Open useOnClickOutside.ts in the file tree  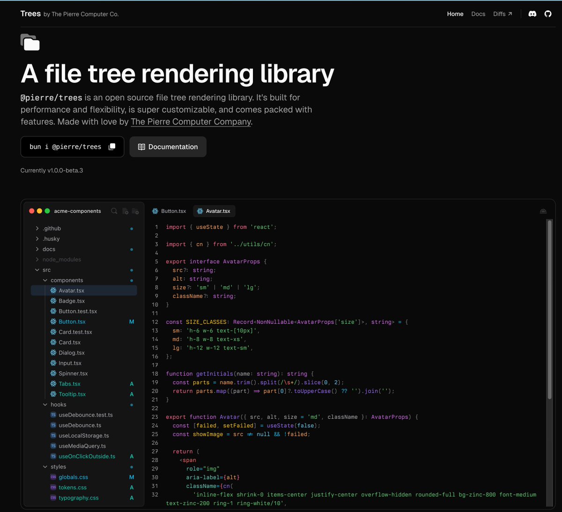tap(84, 456)
